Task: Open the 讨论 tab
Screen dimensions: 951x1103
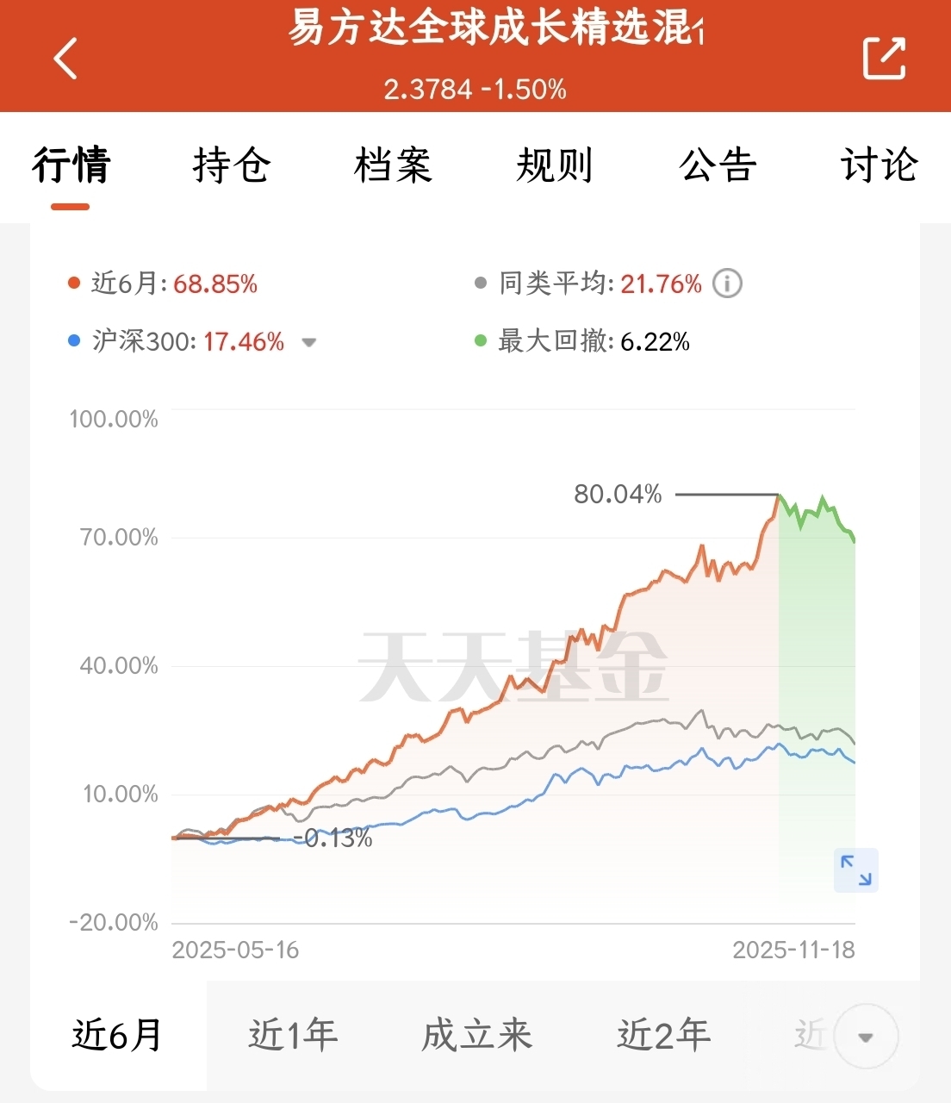Action: [x=880, y=165]
